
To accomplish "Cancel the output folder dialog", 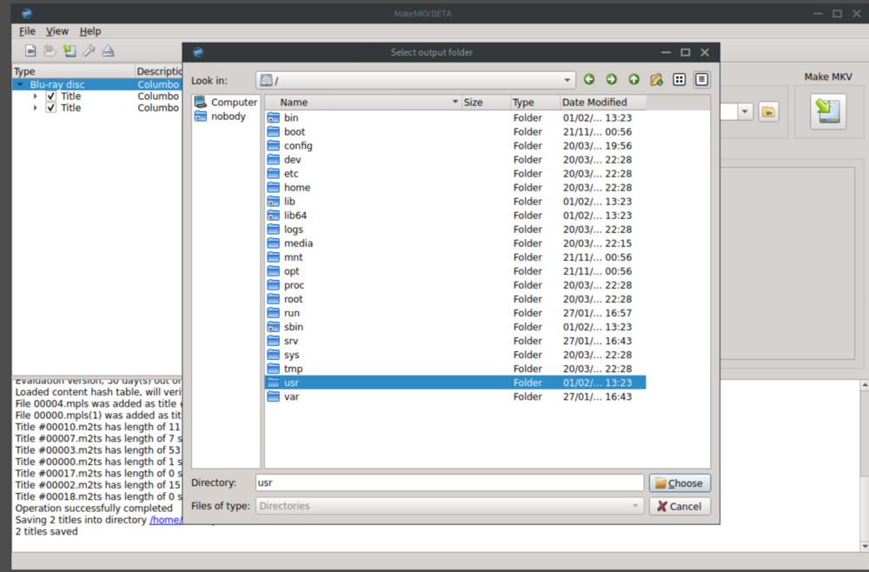I will pos(680,506).
